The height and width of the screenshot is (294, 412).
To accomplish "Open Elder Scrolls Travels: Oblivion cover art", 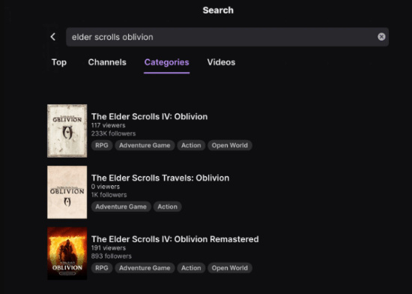I will click(67, 192).
